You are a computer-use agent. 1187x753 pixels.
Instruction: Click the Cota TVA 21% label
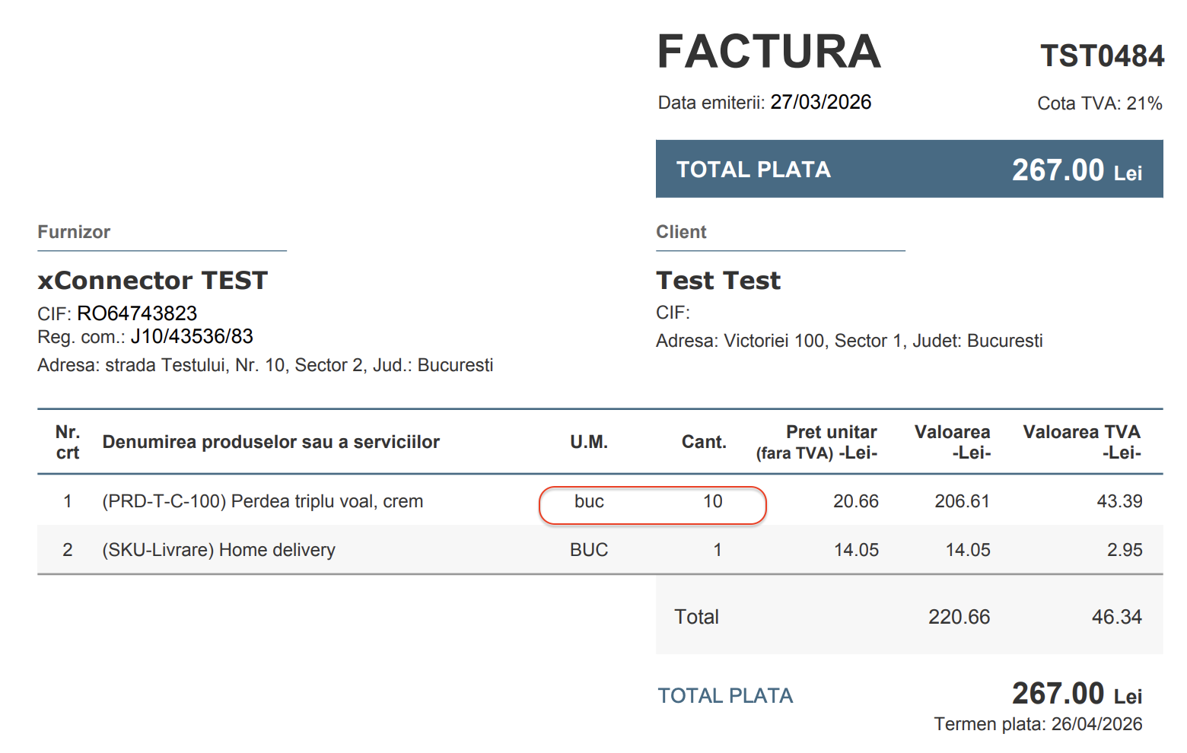(x=1099, y=103)
